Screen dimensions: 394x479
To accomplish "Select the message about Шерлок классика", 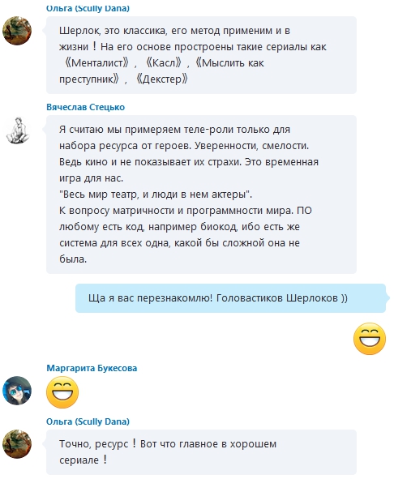I will [x=201, y=55].
